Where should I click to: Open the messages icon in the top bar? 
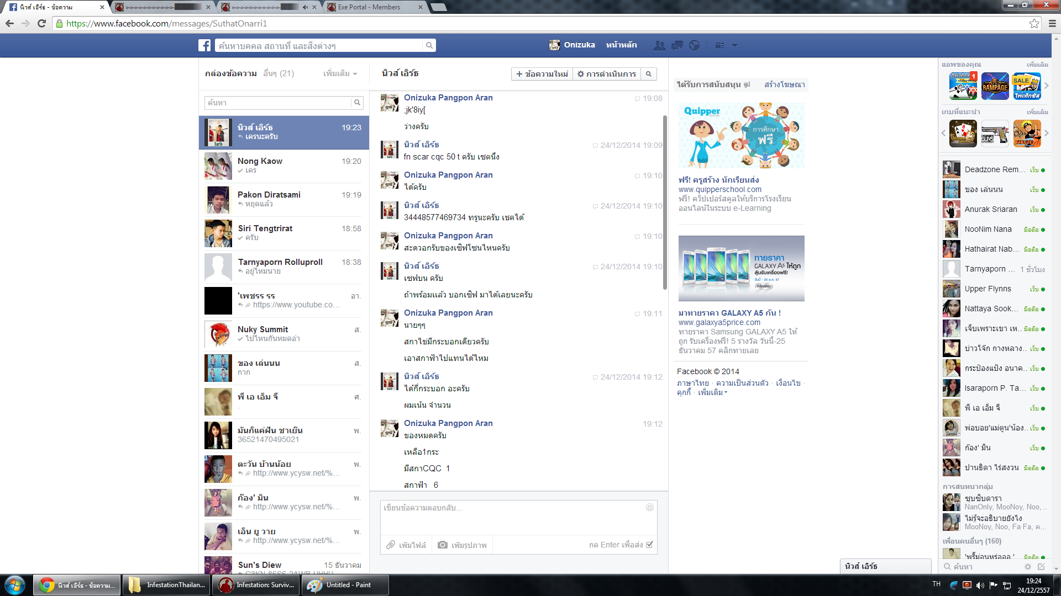coord(677,45)
